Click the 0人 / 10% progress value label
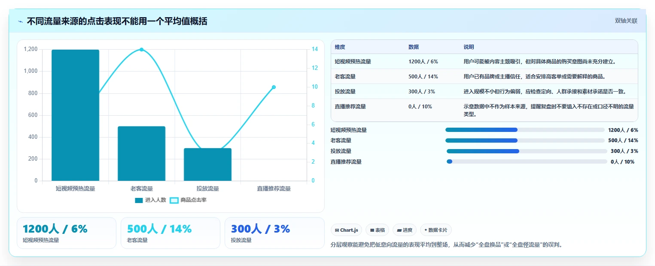The width and height of the screenshot is (655, 266). (x=622, y=162)
